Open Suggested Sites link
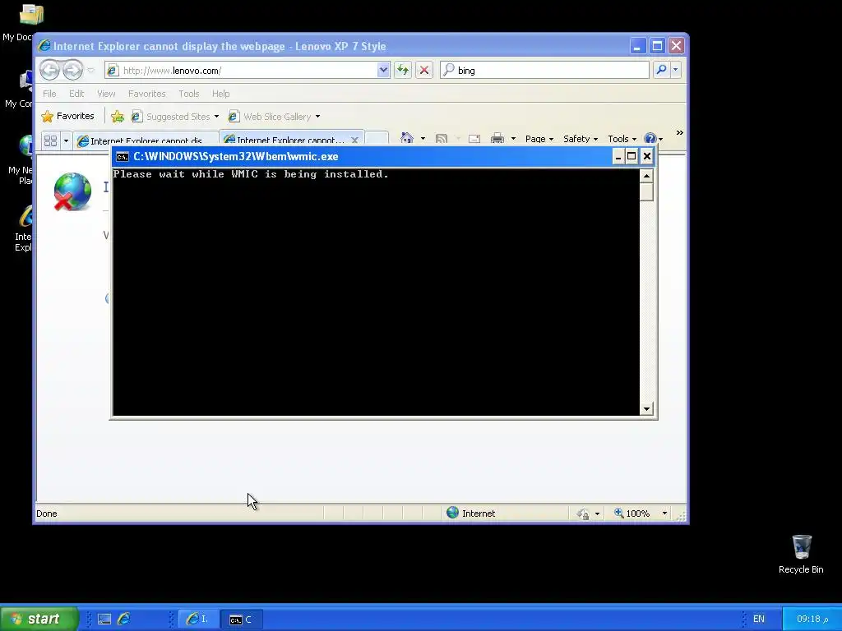Image resolution: width=842 pixels, height=631 pixels. coord(175,117)
